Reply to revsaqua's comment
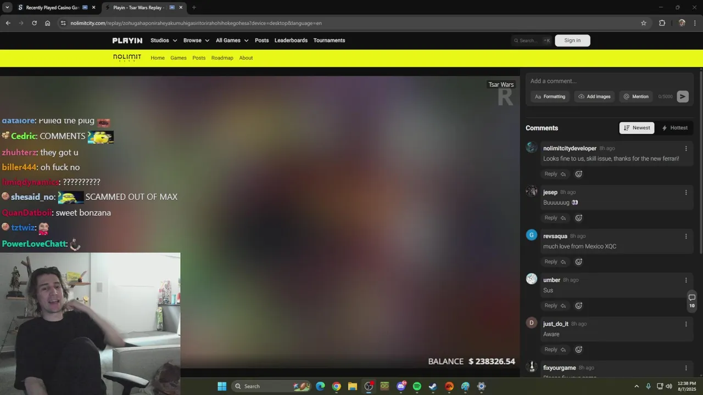Screen dimensions: 703x395 pyautogui.click(x=555, y=262)
